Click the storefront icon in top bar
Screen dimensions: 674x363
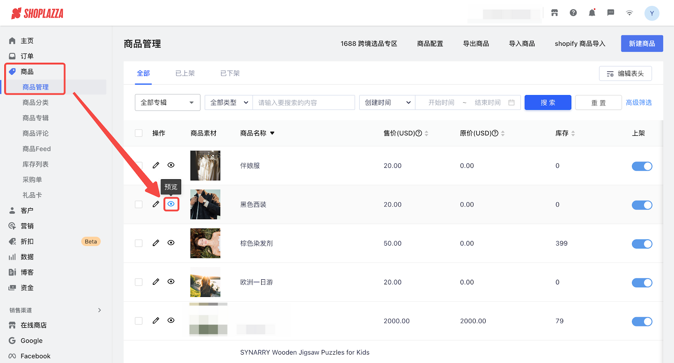click(554, 13)
